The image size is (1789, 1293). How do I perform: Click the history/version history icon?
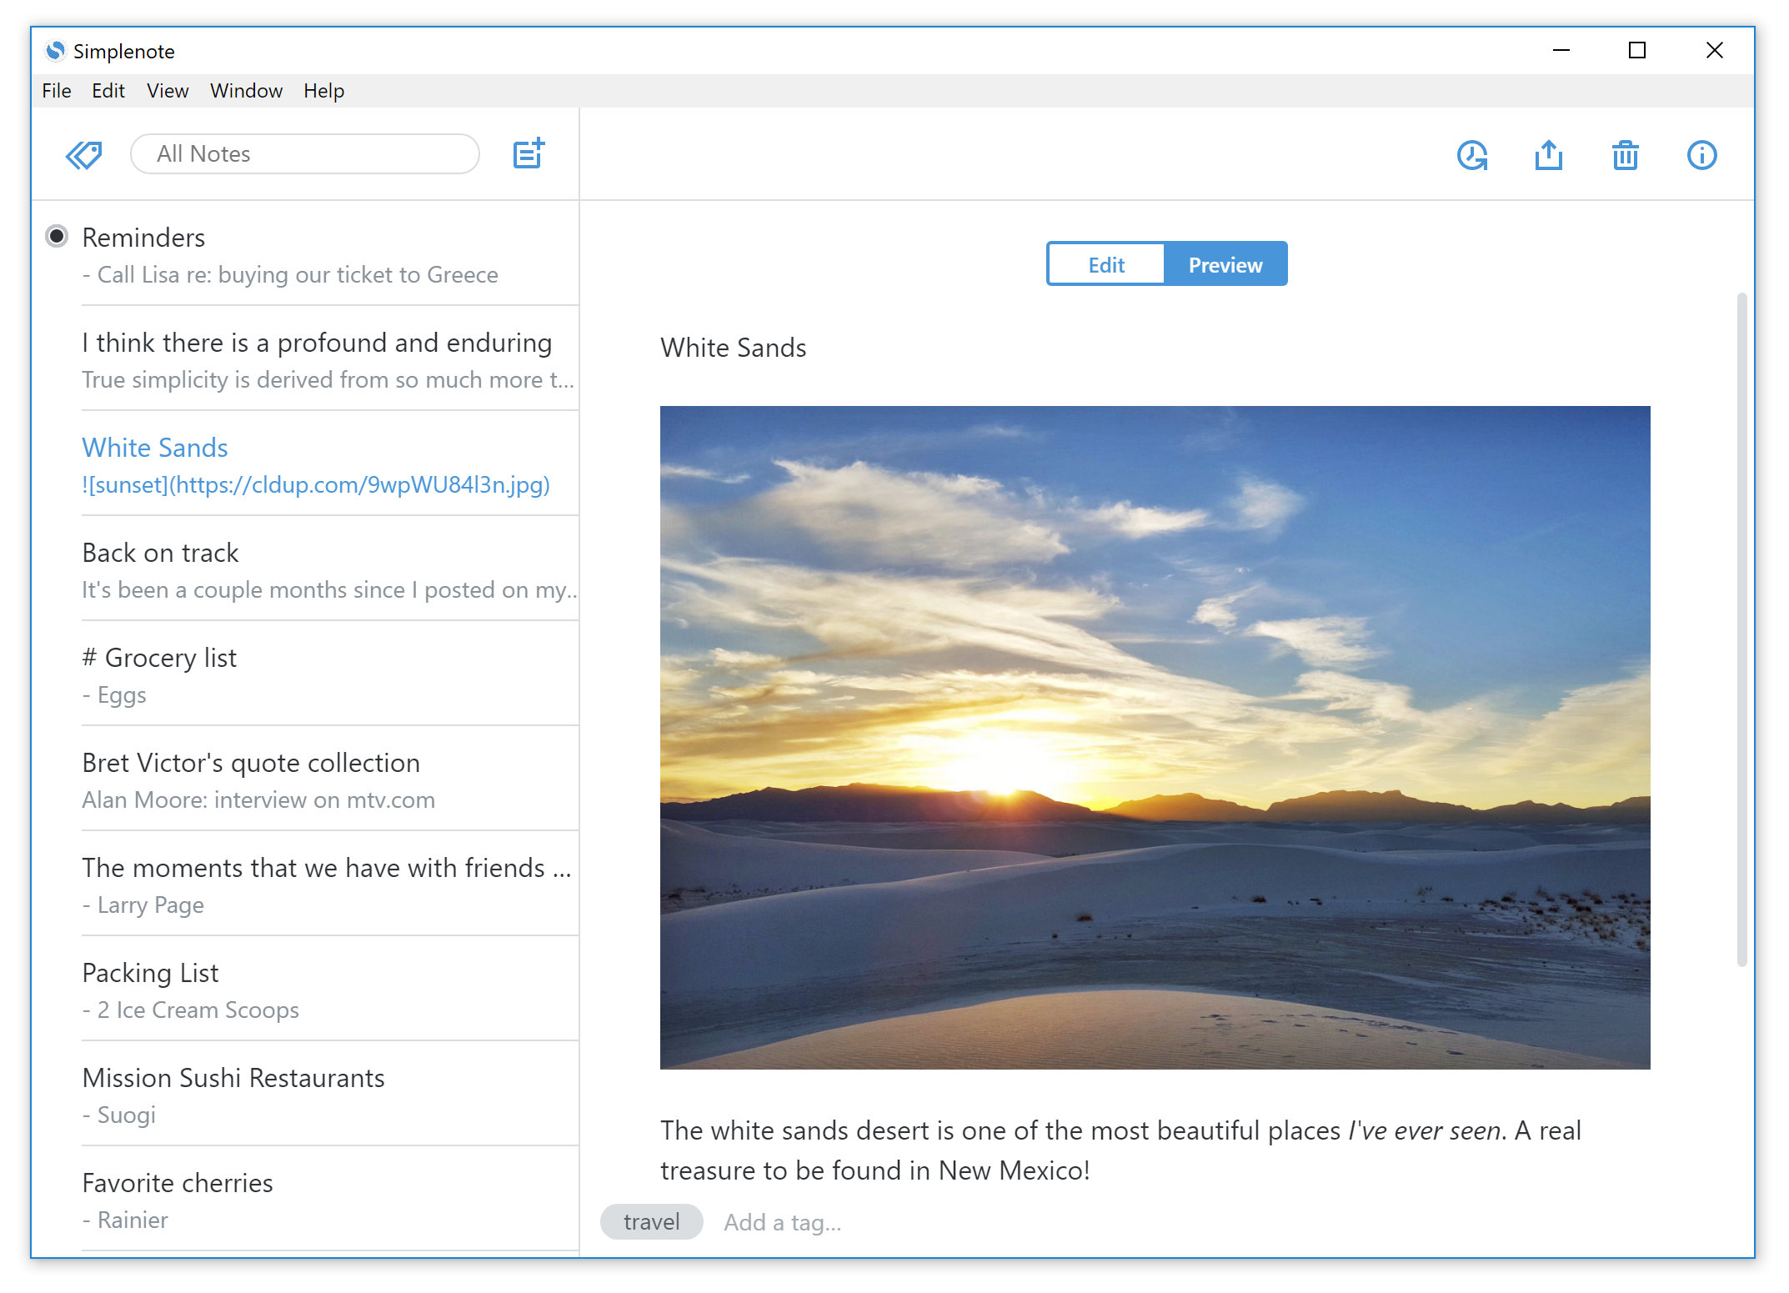(x=1472, y=154)
